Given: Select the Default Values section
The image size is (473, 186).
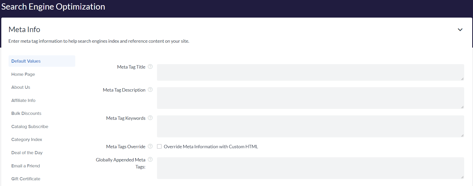Looking at the screenshot, I should pos(26,61).
